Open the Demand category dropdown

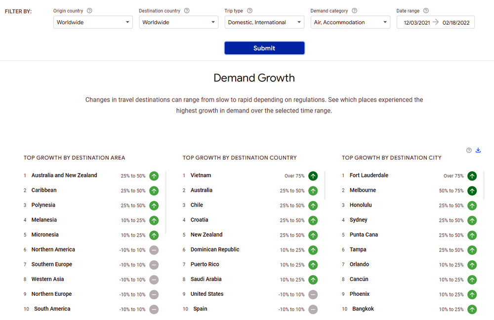pyautogui.click(x=350, y=22)
